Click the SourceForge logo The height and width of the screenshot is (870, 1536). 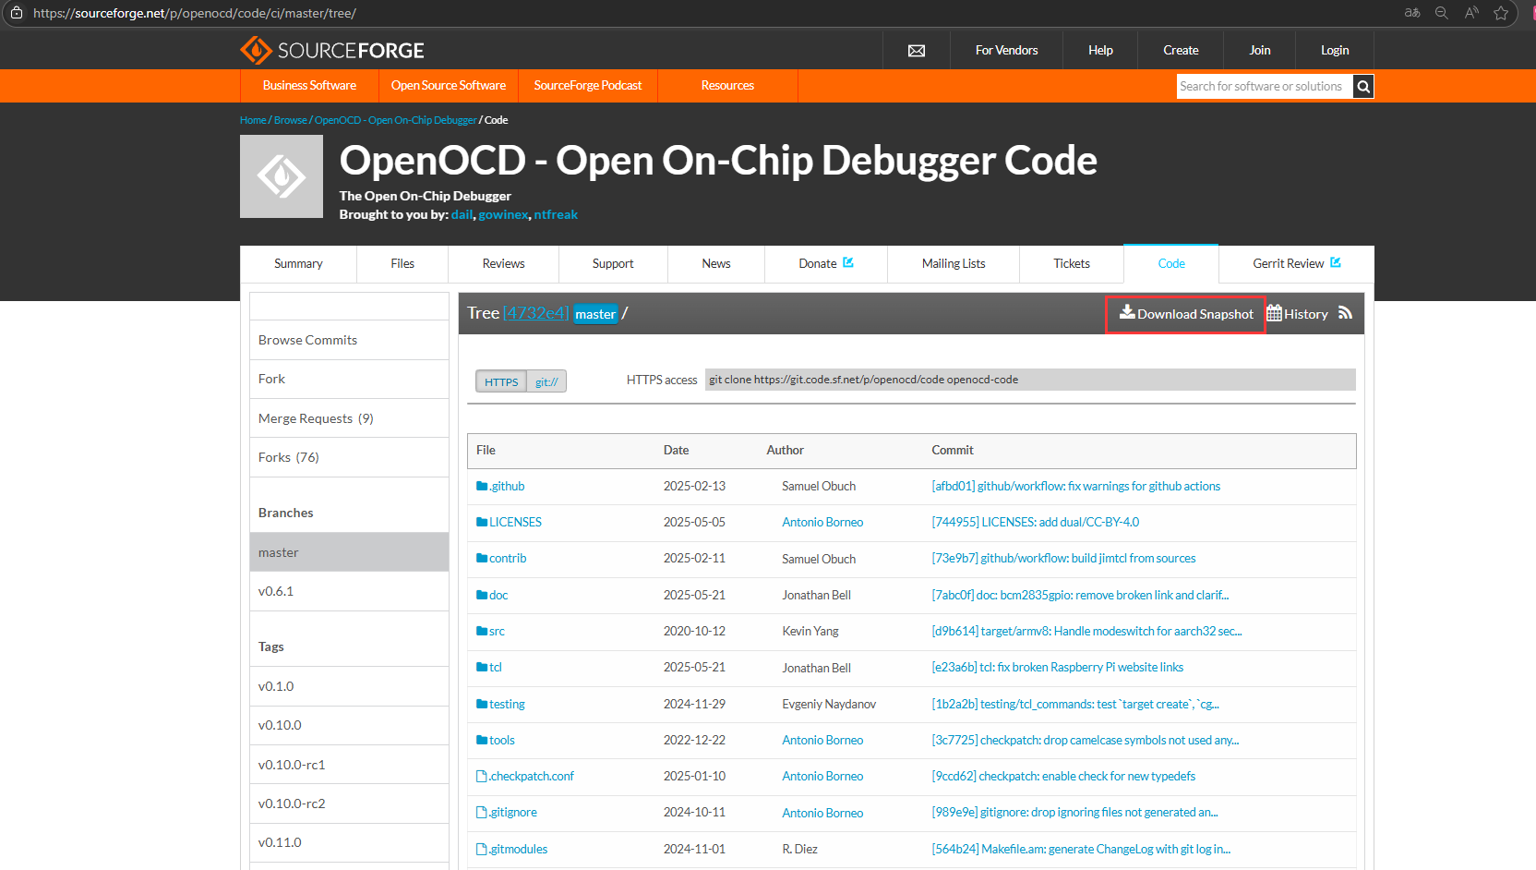pyautogui.click(x=332, y=50)
